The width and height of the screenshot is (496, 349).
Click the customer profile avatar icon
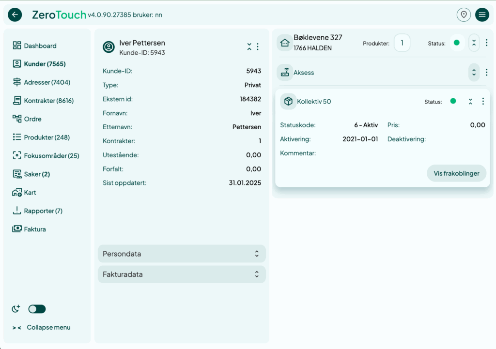109,47
